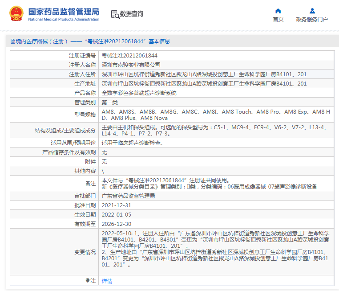The width and height of the screenshot is (339, 291).
Task: Click the 国家药品监督管理局 site title
Action: click(x=64, y=12)
